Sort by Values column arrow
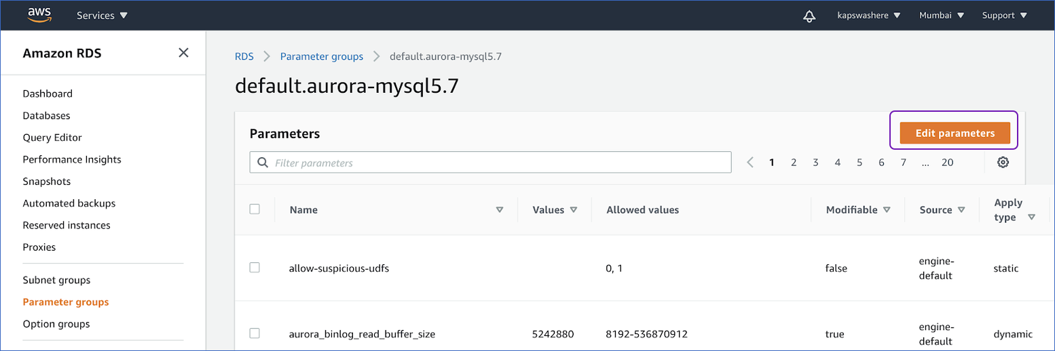This screenshot has height=351, width=1055. (x=574, y=210)
